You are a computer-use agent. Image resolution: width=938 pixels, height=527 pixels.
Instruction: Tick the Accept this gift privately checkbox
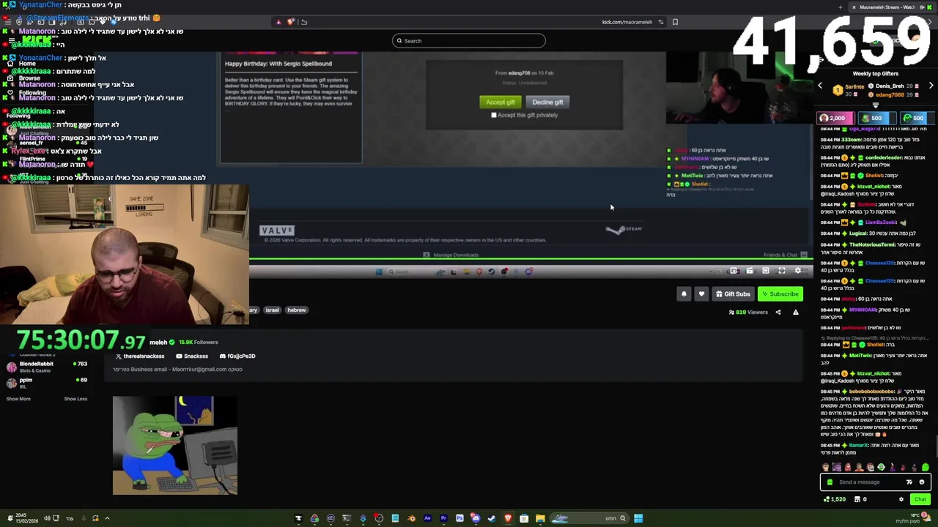[x=494, y=115]
